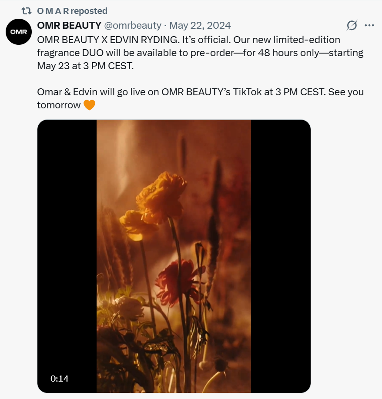The width and height of the screenshot is (382, 399).
Task: Open the three-dot More options menu
Action: [x=369, y=26]
